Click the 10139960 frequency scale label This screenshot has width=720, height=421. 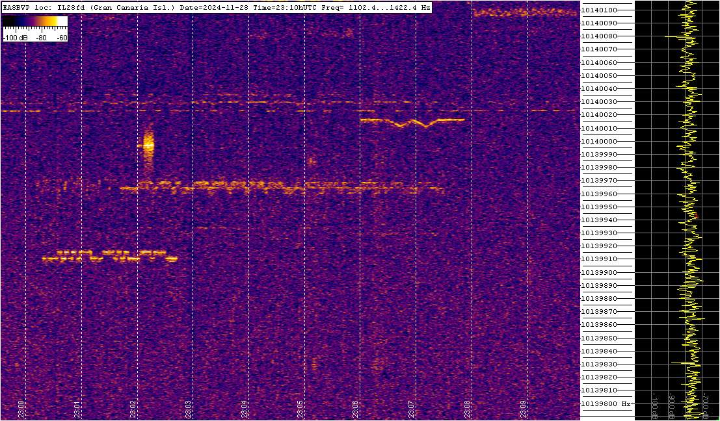(x=599, y=194)
